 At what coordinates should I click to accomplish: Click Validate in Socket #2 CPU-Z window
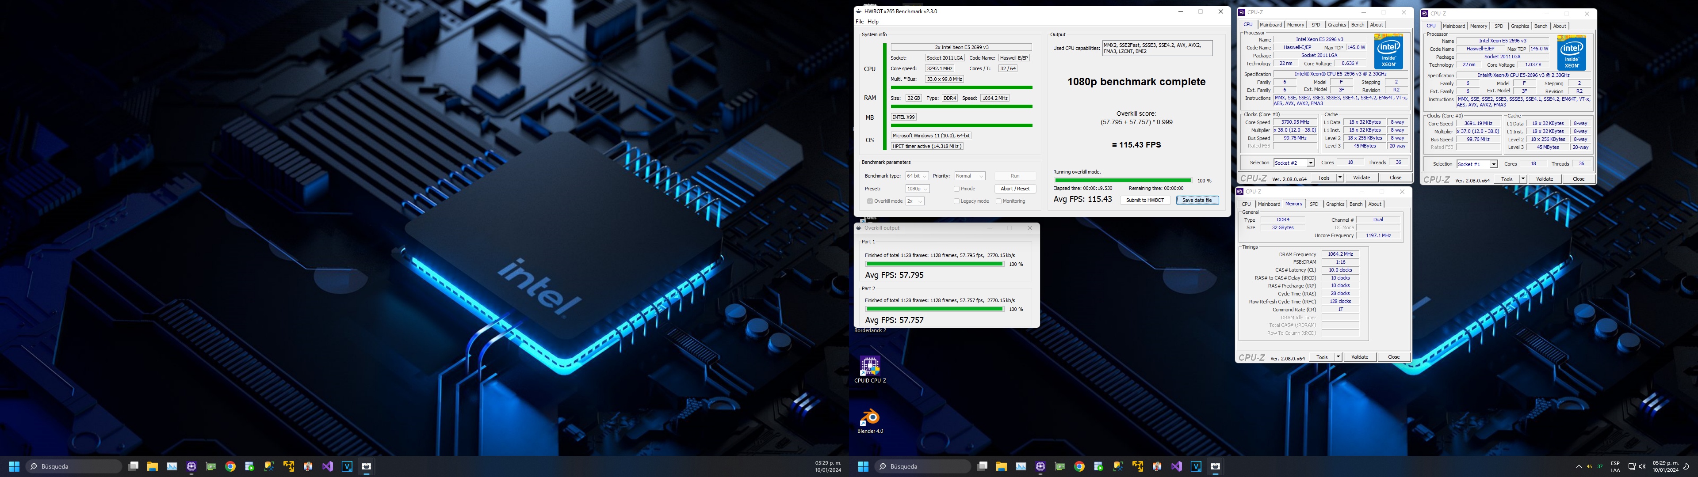(x=1362, y=178)
